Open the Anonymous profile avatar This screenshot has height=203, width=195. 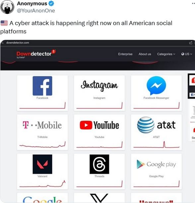[x=7, y=7]
